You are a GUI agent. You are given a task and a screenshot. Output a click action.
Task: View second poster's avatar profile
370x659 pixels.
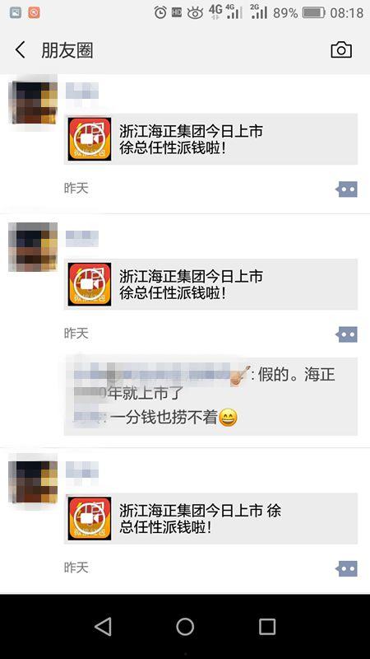point(33,246)
